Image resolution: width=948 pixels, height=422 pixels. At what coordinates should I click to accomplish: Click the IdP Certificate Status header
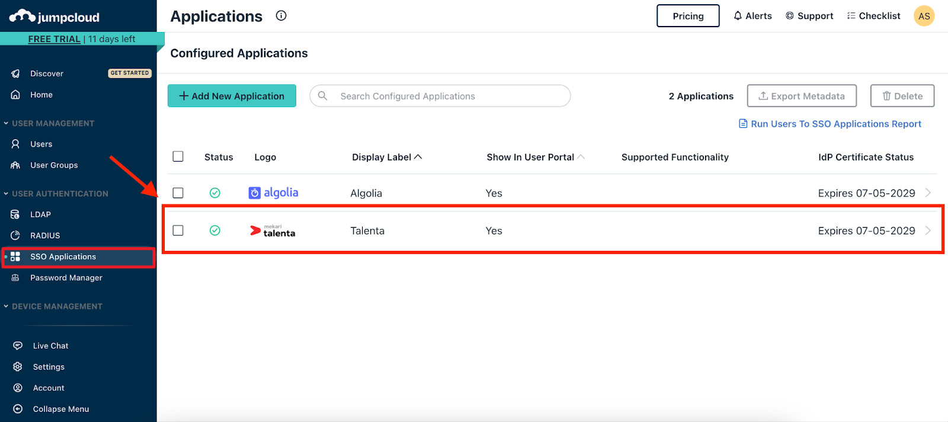point(866,157)
